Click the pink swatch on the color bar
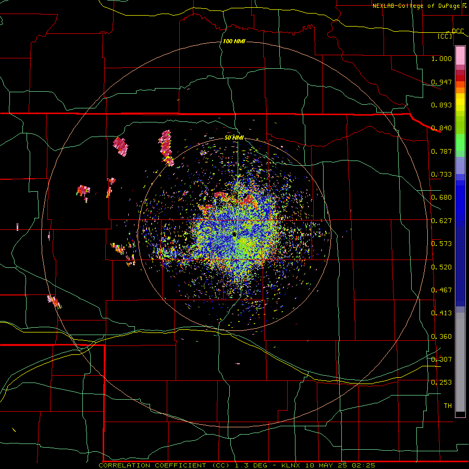 (x=460, y=56)
